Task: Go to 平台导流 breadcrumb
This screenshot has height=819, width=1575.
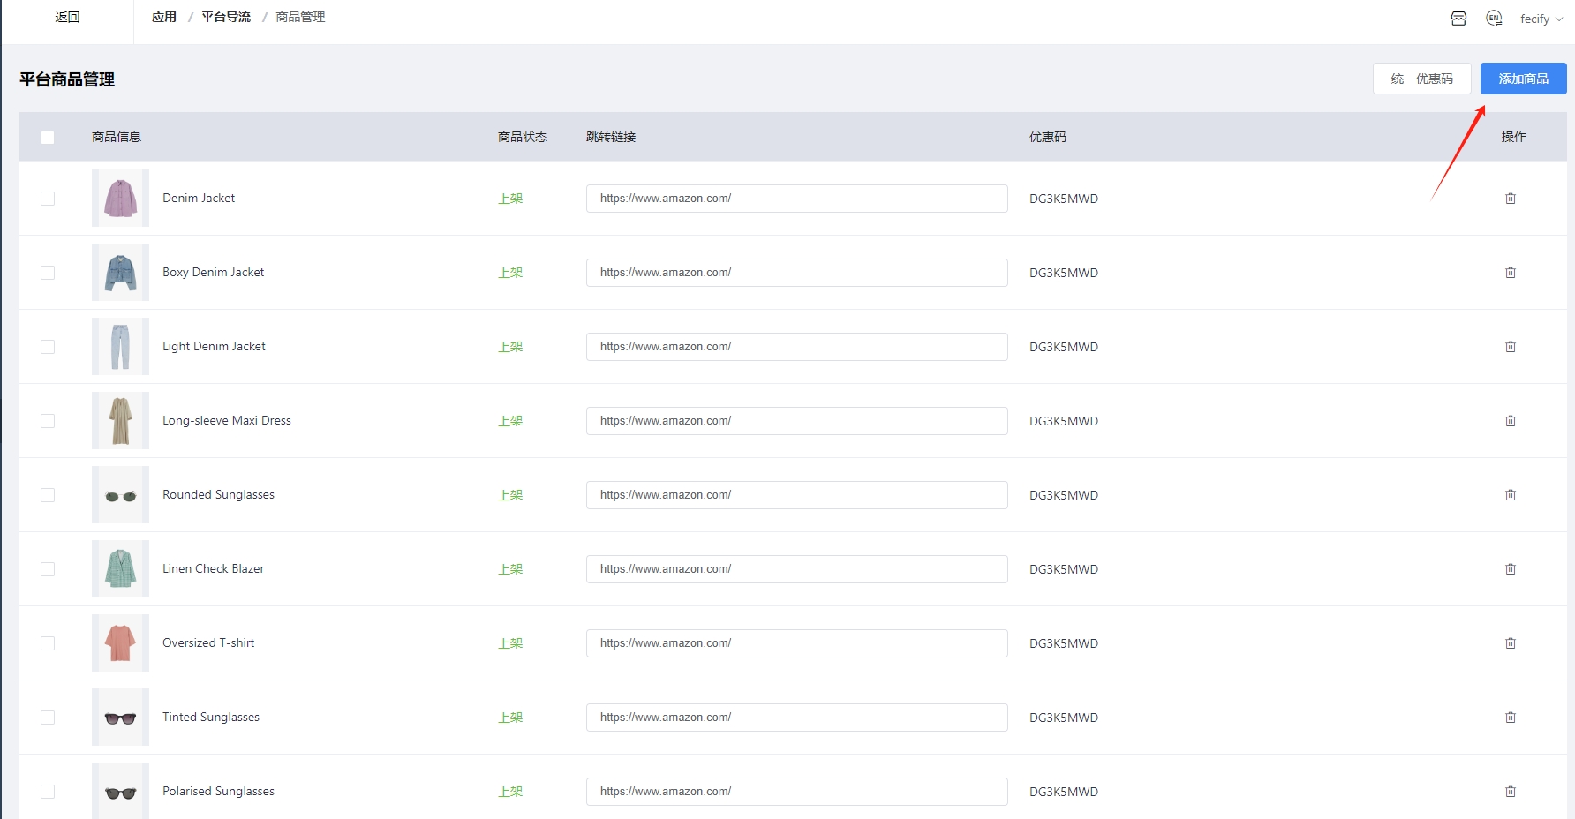Action: (226, 17)
